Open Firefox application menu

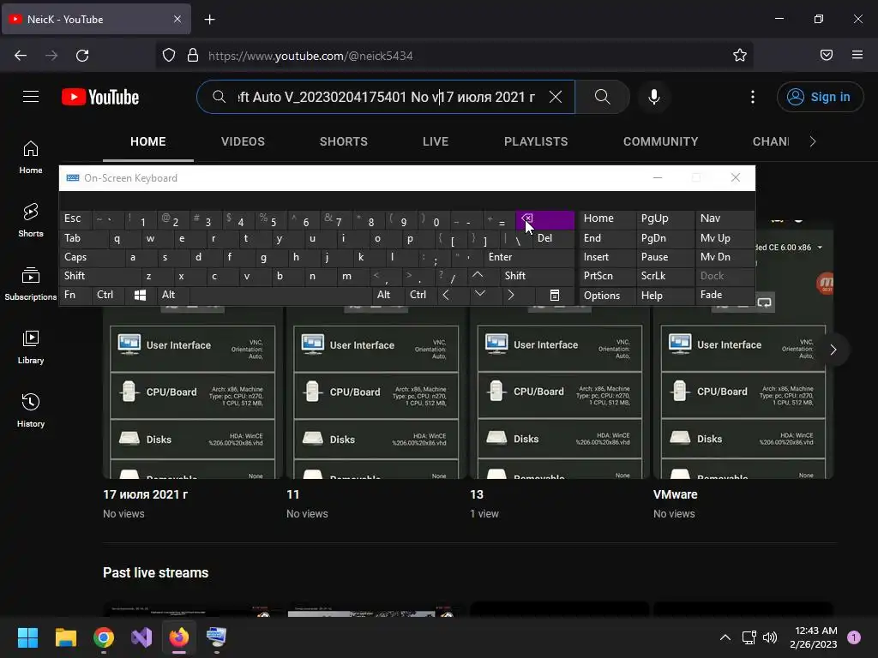[x=857, y=55]
